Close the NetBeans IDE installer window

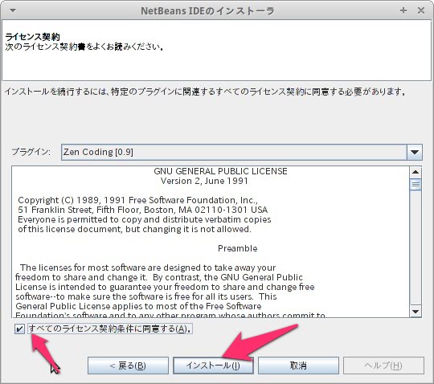[421, 10]
